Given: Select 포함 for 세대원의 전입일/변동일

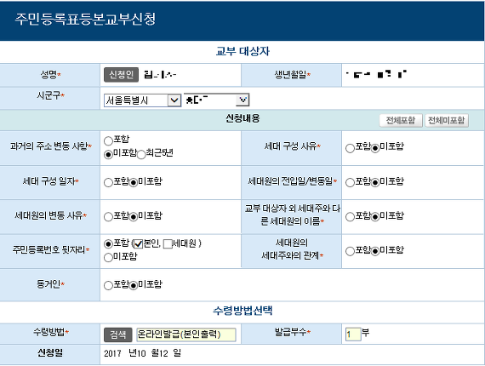Looking at the screenshot, I should point(350,182).
